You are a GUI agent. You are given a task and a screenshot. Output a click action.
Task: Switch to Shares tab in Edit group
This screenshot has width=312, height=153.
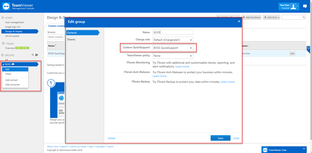coord(71,40)
